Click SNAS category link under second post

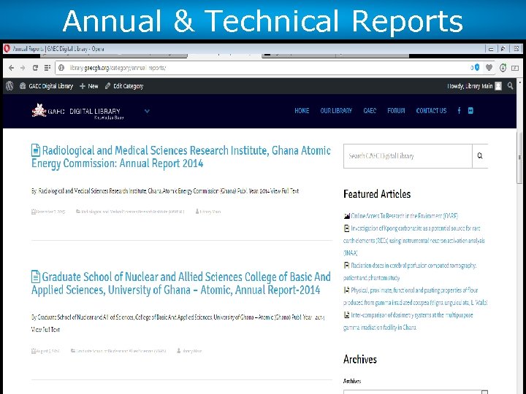(x=121, y=351)
